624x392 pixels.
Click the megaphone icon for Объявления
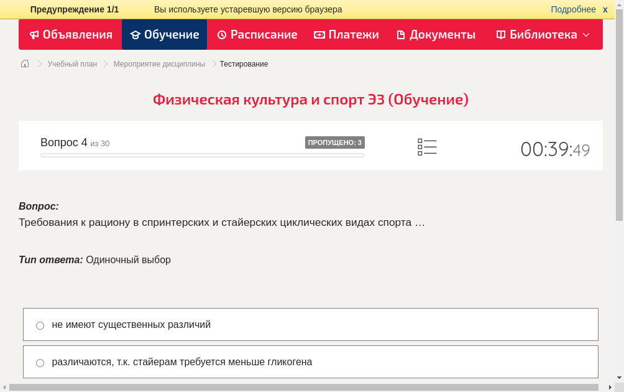click(34, 35)
